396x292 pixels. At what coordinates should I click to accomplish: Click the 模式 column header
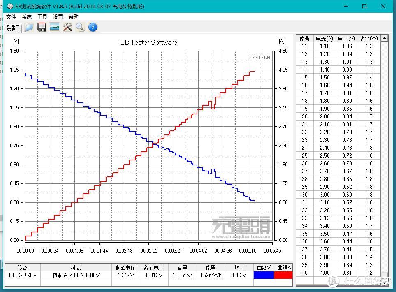[76, 267]
